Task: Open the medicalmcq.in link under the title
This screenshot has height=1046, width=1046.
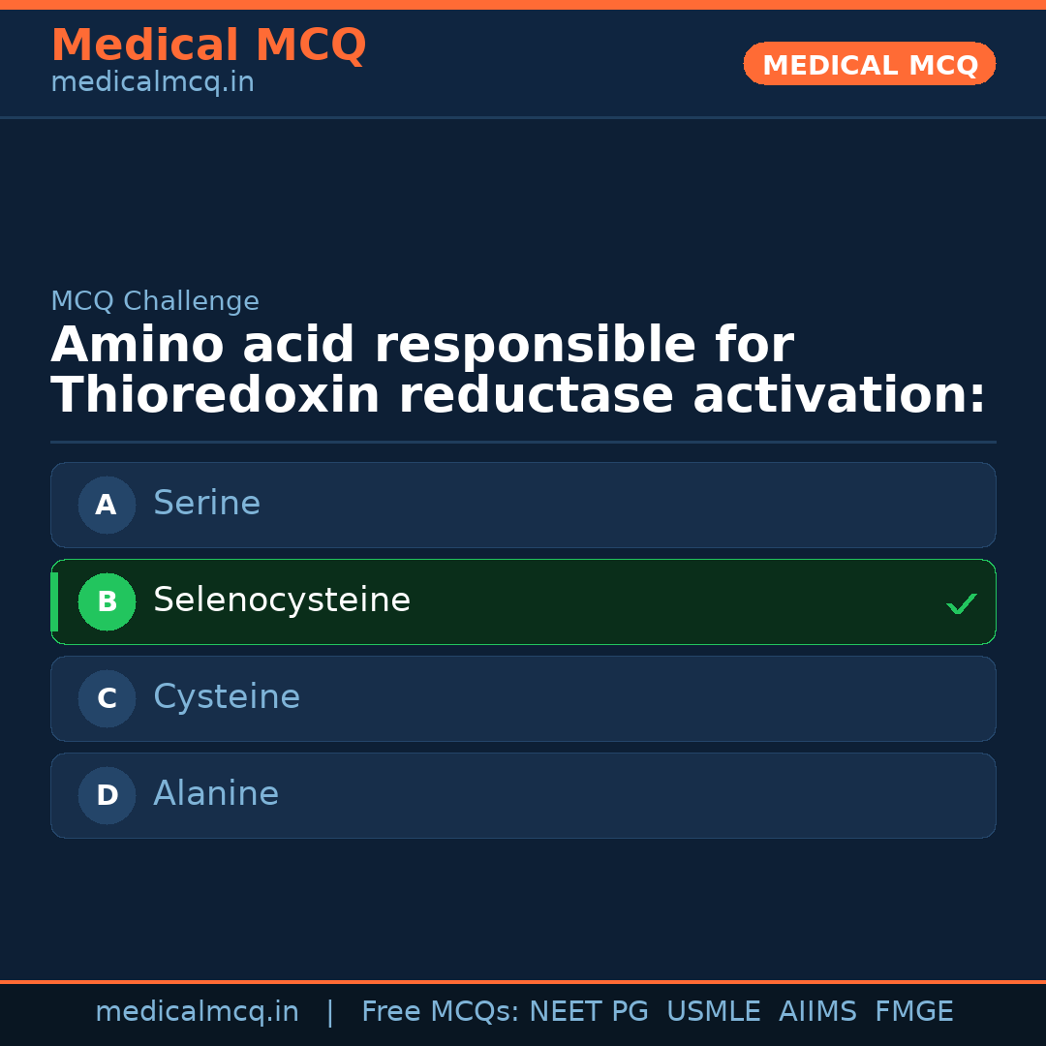Action: (152, 82)
